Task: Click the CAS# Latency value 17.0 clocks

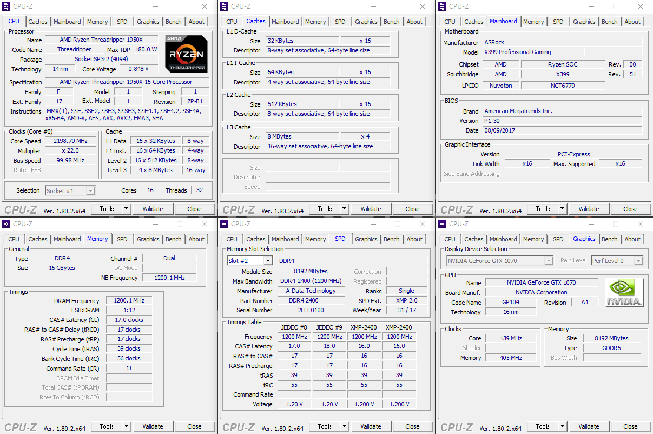Action: point(128,320)
